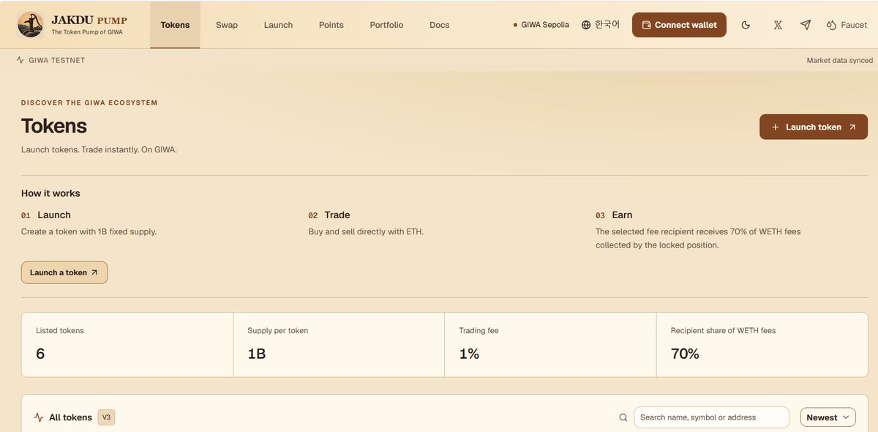Click the 'Listed tokens' stat card

pos(127,345)
